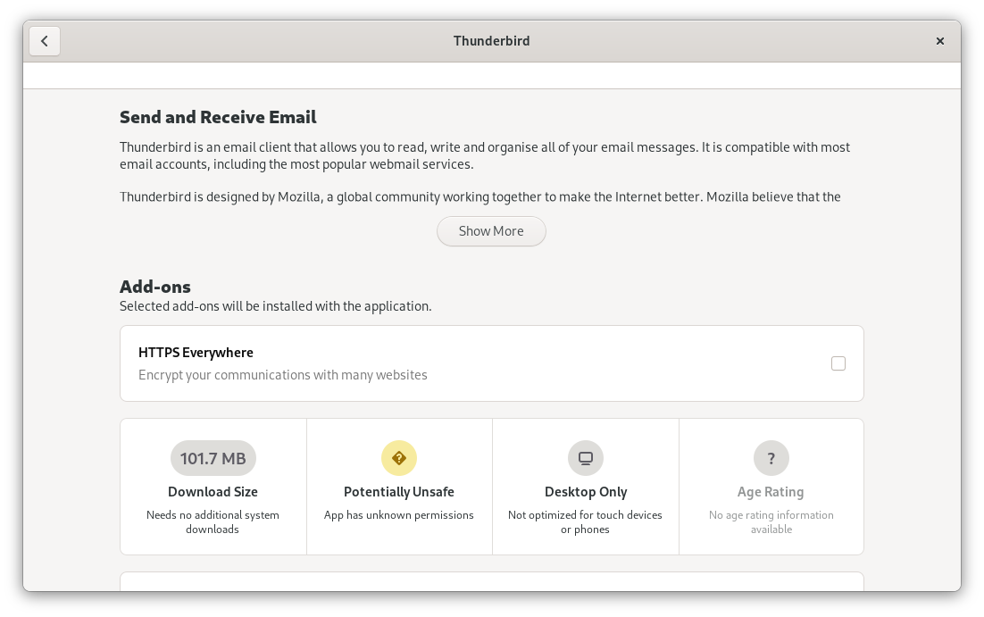The image size is (984, 617).
Task: Enable the HTTPS Everywhere add-on checkbox
Action: click(838, 363)
